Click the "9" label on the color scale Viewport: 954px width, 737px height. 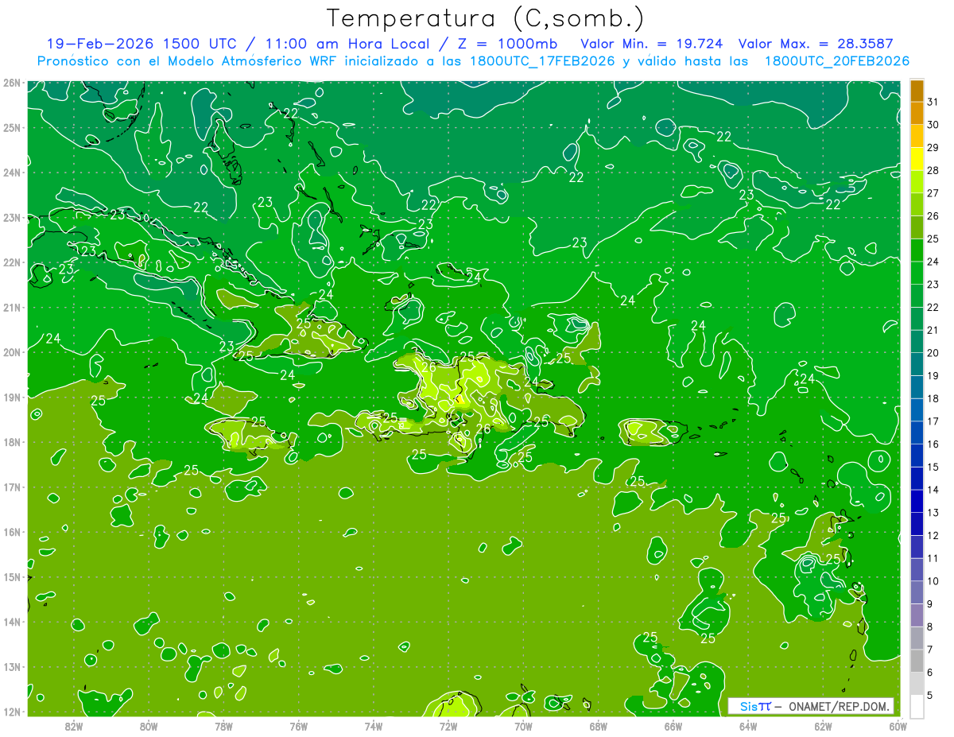pyautogui.click(x=930, y=604)
